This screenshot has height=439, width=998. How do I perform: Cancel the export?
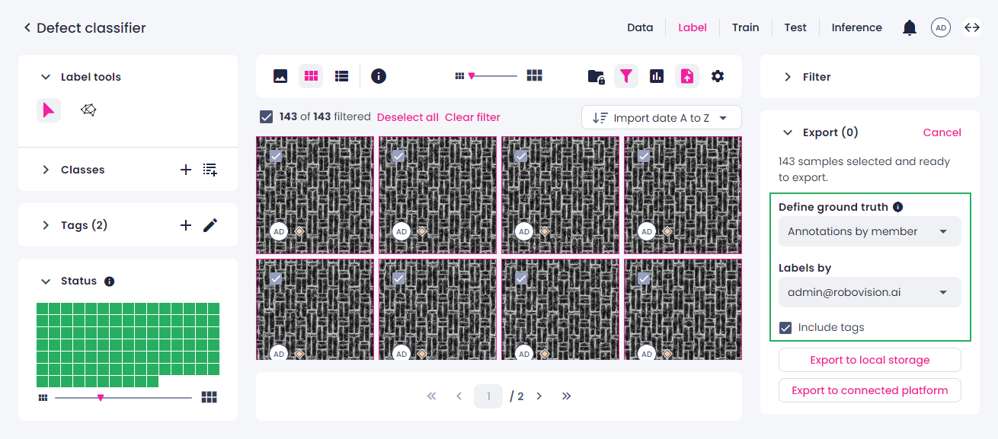tap(942, 132)
